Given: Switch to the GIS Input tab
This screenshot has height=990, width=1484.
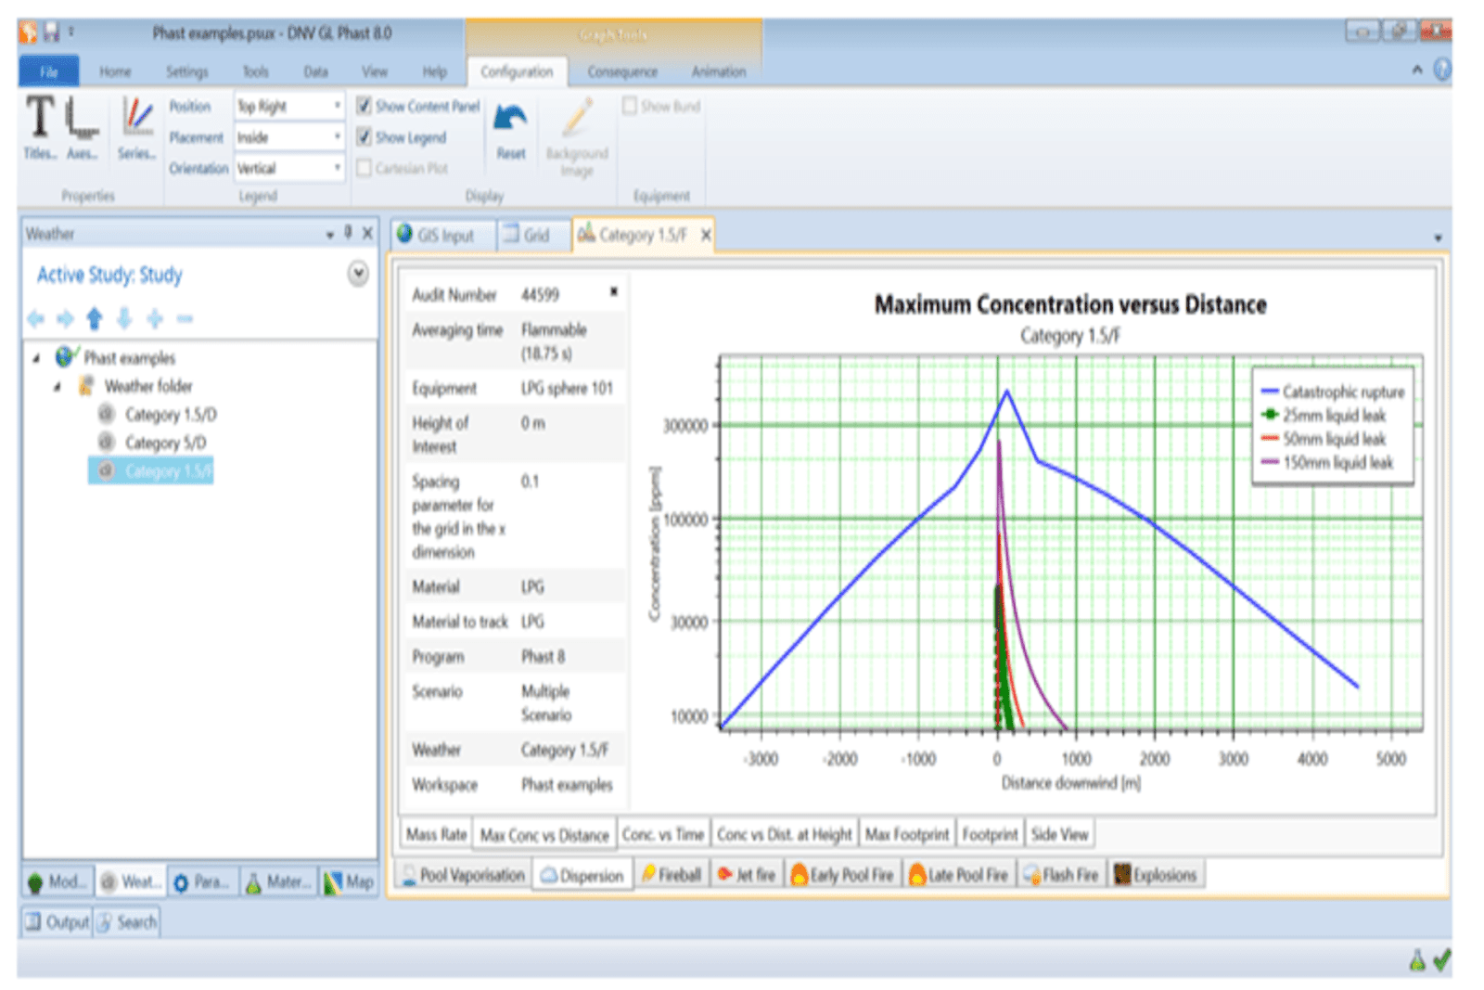Looking at the screenshot, I should [x=443, y=236].
